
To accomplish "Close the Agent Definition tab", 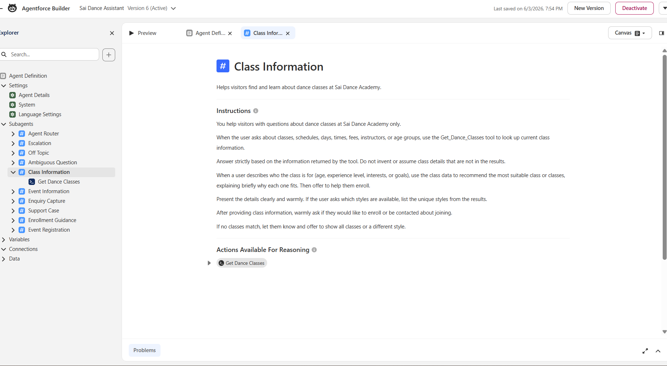I will (x=230, y=33).
